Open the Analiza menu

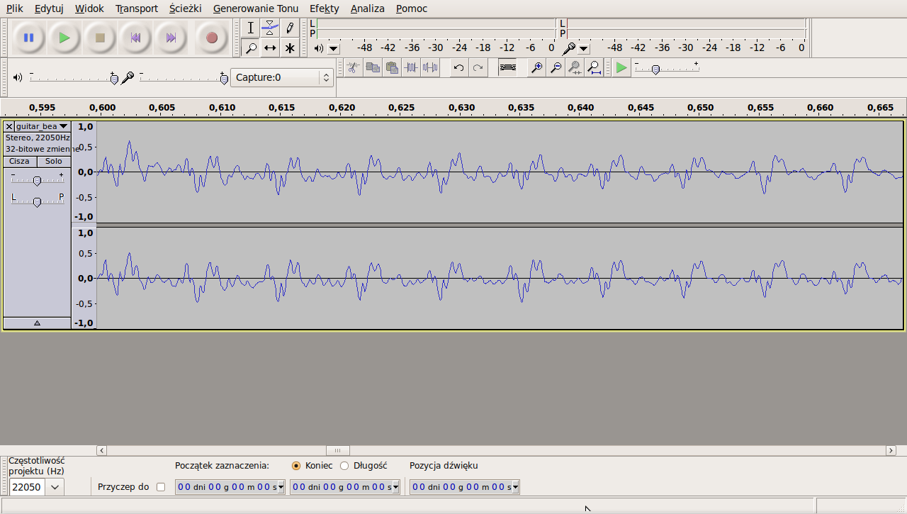[x=368, y=9]
